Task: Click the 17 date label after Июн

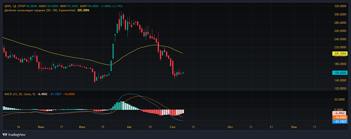Action: click(62, 127)
